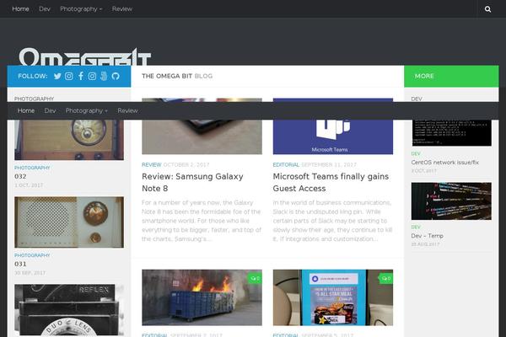Image resolution: width=506 pixels, height=337 pixels.
Task: Follow on Twitter via bird icon
Action: [57, 76]
